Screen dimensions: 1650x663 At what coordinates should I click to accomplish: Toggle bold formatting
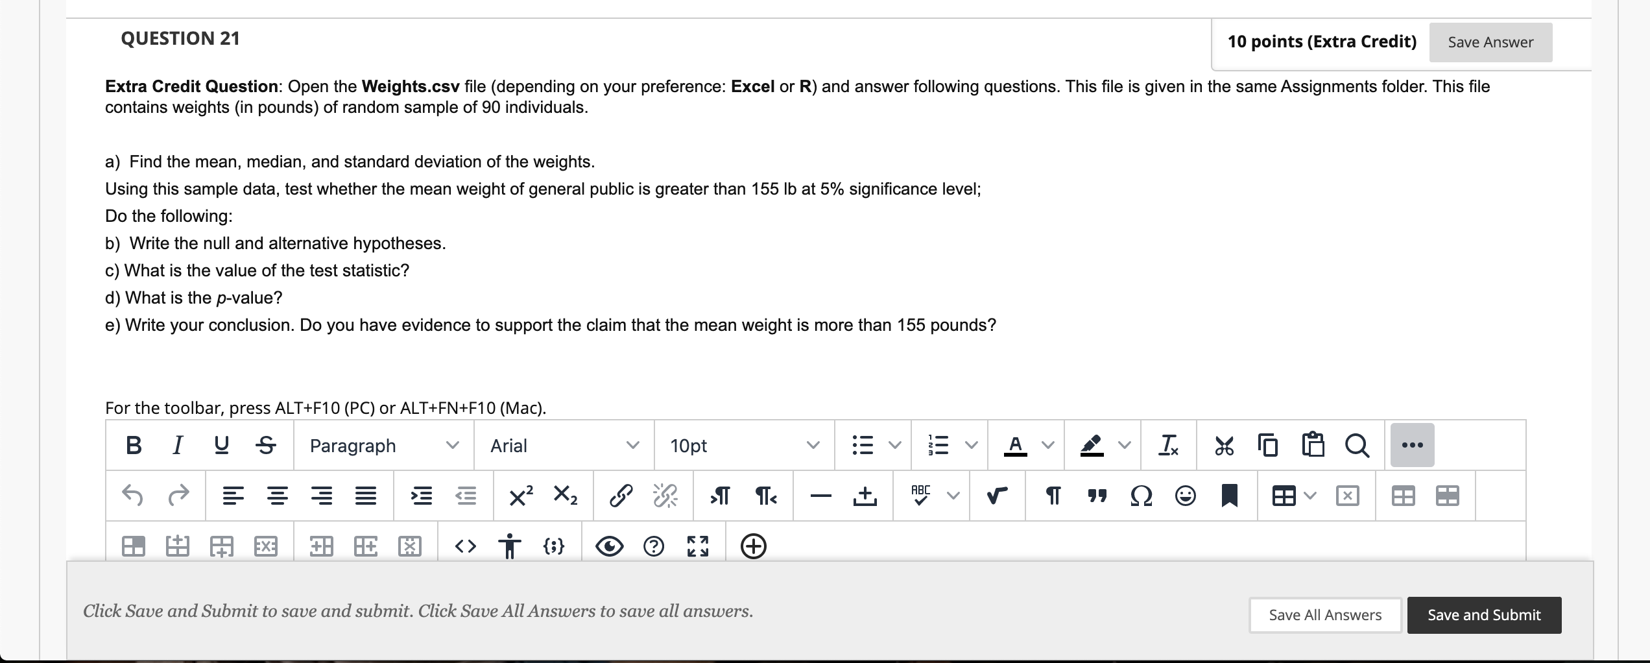(134, 446)
